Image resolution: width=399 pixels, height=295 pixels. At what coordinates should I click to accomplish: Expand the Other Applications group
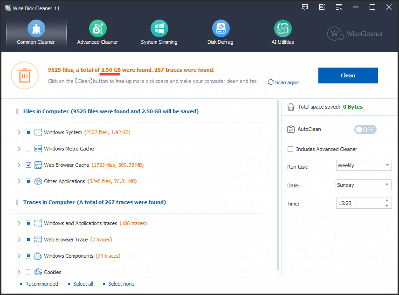(19, 181)
